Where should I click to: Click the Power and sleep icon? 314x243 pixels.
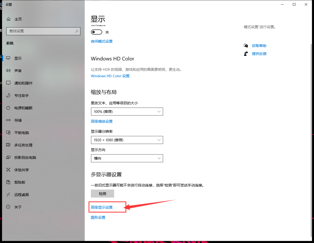click(x=9, y=108)
